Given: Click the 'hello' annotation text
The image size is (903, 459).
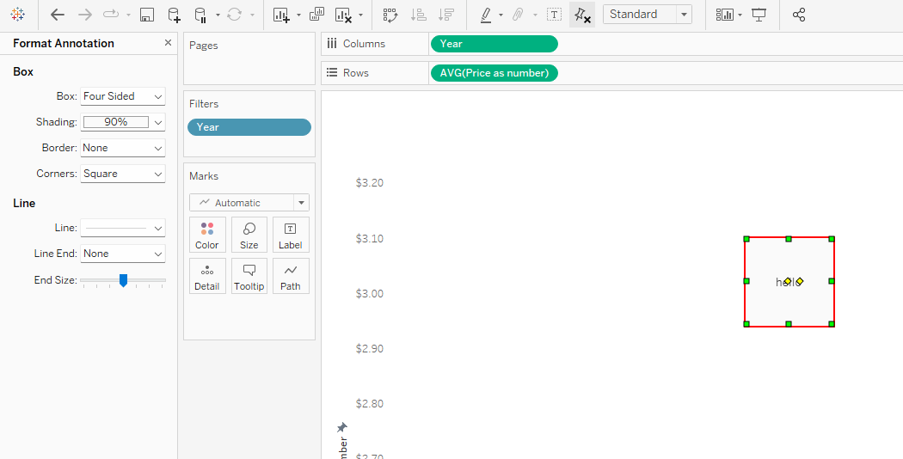Looking at the screenshot, I should [x=789, y=282].
